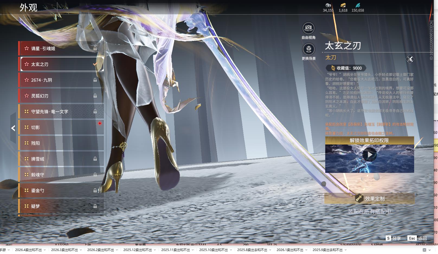Click the yin-yang coin currency icon
Screen dimensions: 438x254
pyautogui.click(x=328, y=5)
